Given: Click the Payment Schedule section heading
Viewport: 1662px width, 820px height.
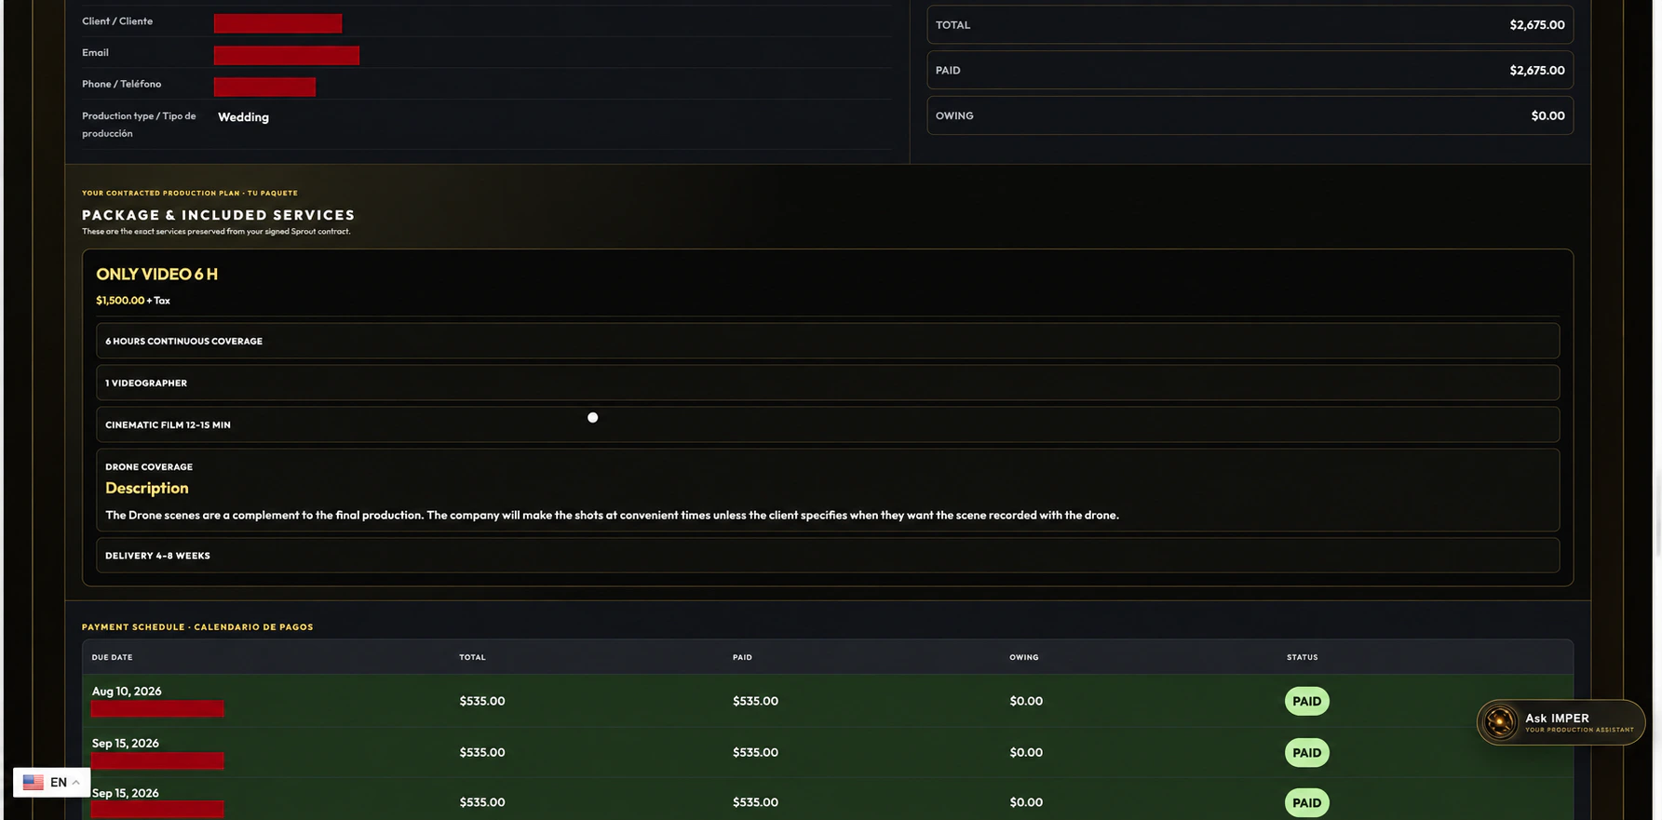Looking at the screenshot, I should coord(197,627).
